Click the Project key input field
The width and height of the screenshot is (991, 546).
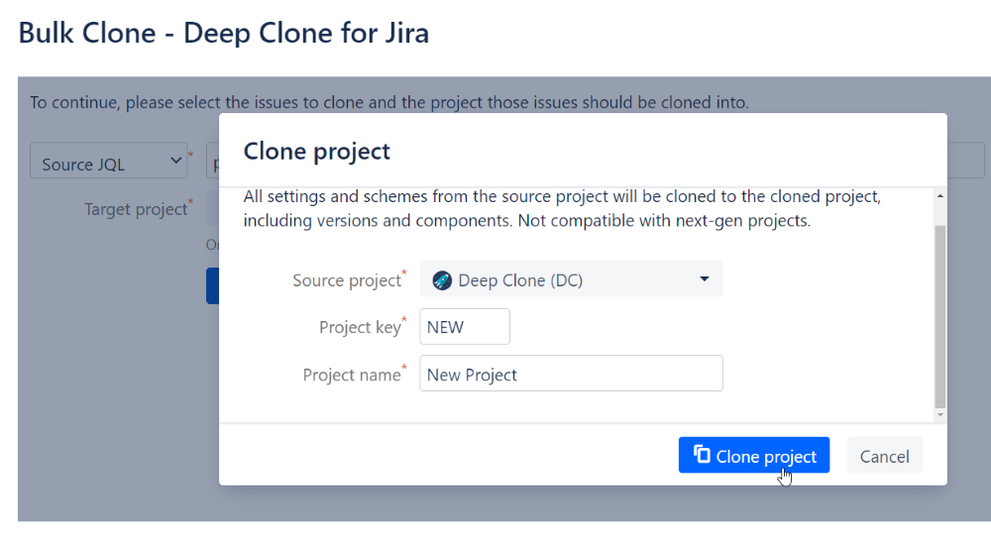465,327
